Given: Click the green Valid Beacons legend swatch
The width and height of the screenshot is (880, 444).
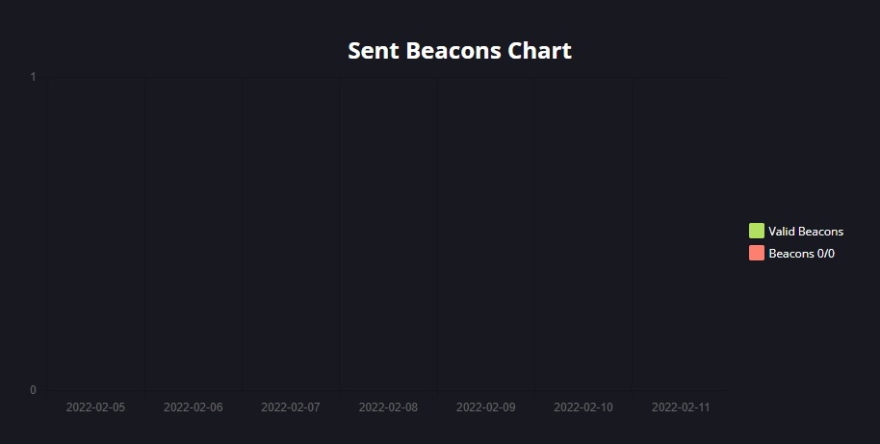Looking at the screenshot, I should click(757, 231).
